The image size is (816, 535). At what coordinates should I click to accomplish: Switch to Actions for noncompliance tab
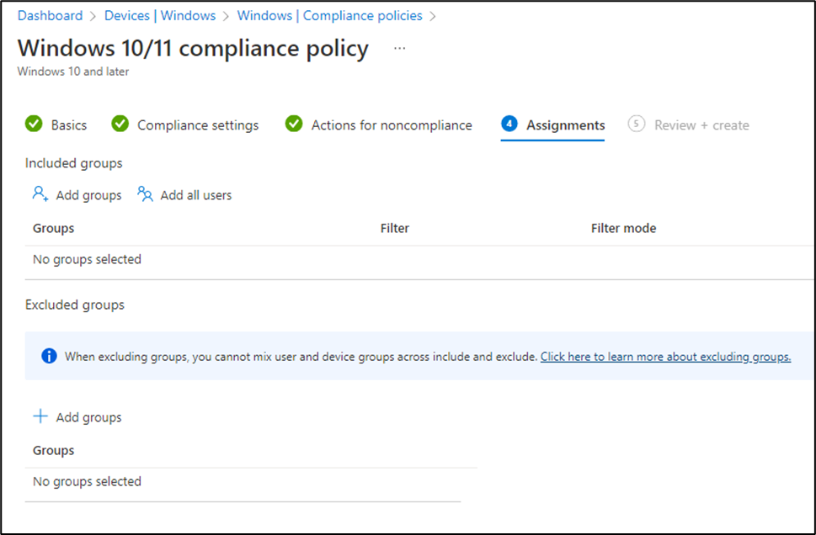click(x=392, y=125)
